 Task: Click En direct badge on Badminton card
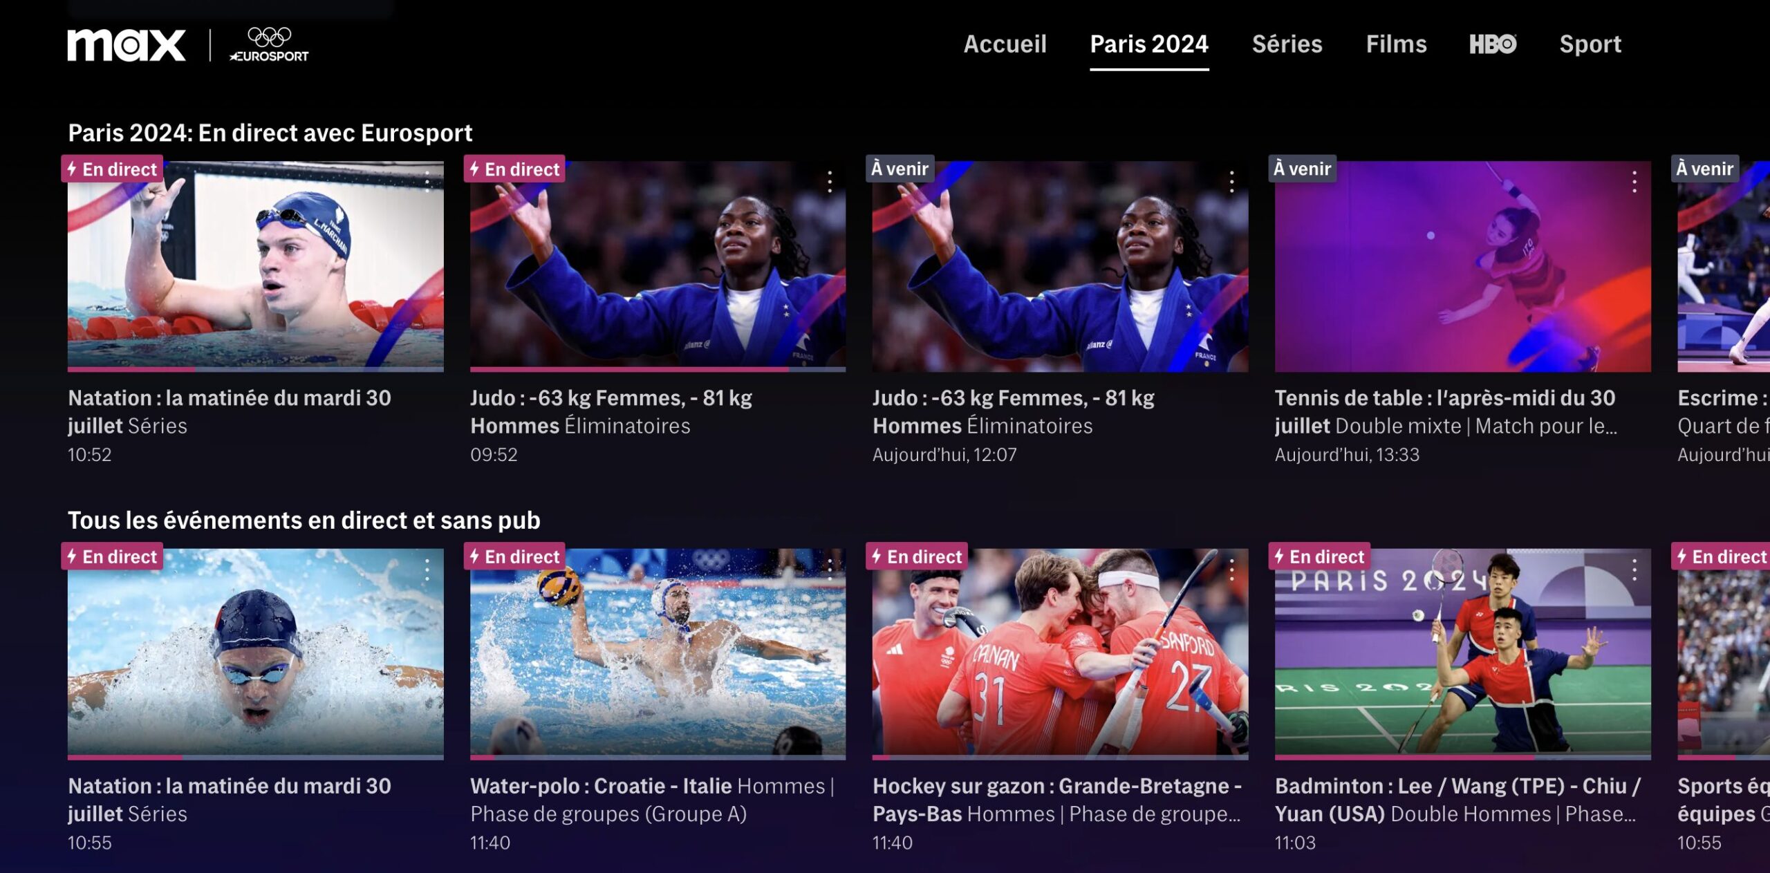pos(1319,556)
